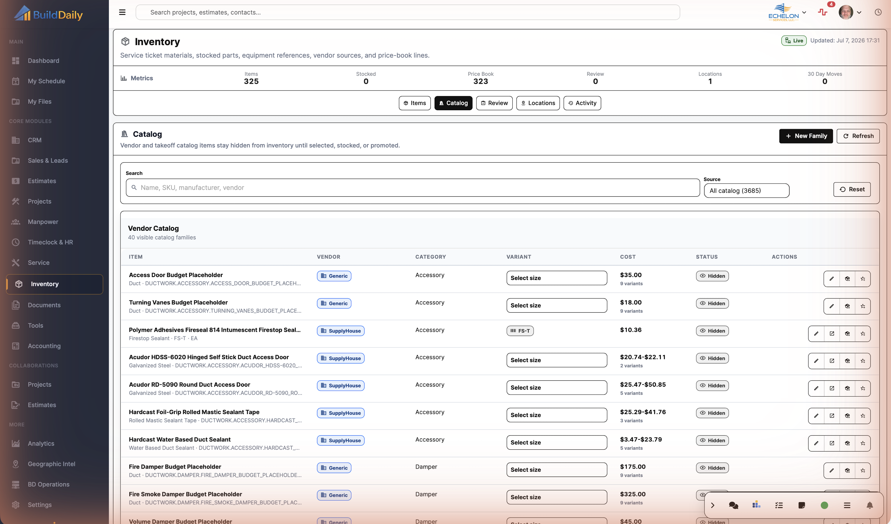Open Select size dropdown for Turning Vanes Budget Placeholder

coord(557,306)
